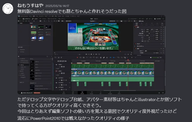The image size is (192, 122).
Task: Solo the オーディオ 1 track S button
Action: pos(64,80)
